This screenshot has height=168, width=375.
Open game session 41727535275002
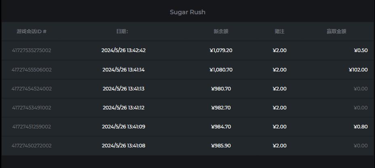point(32,50)
